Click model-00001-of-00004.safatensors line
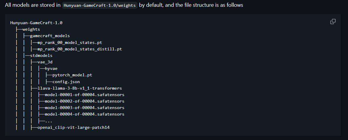 click(84, 95)
